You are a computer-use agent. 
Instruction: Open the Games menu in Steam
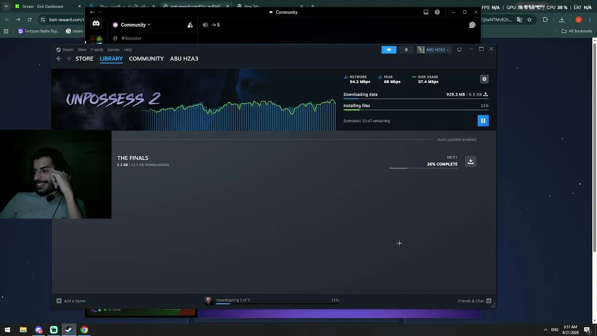pos(113,49)
